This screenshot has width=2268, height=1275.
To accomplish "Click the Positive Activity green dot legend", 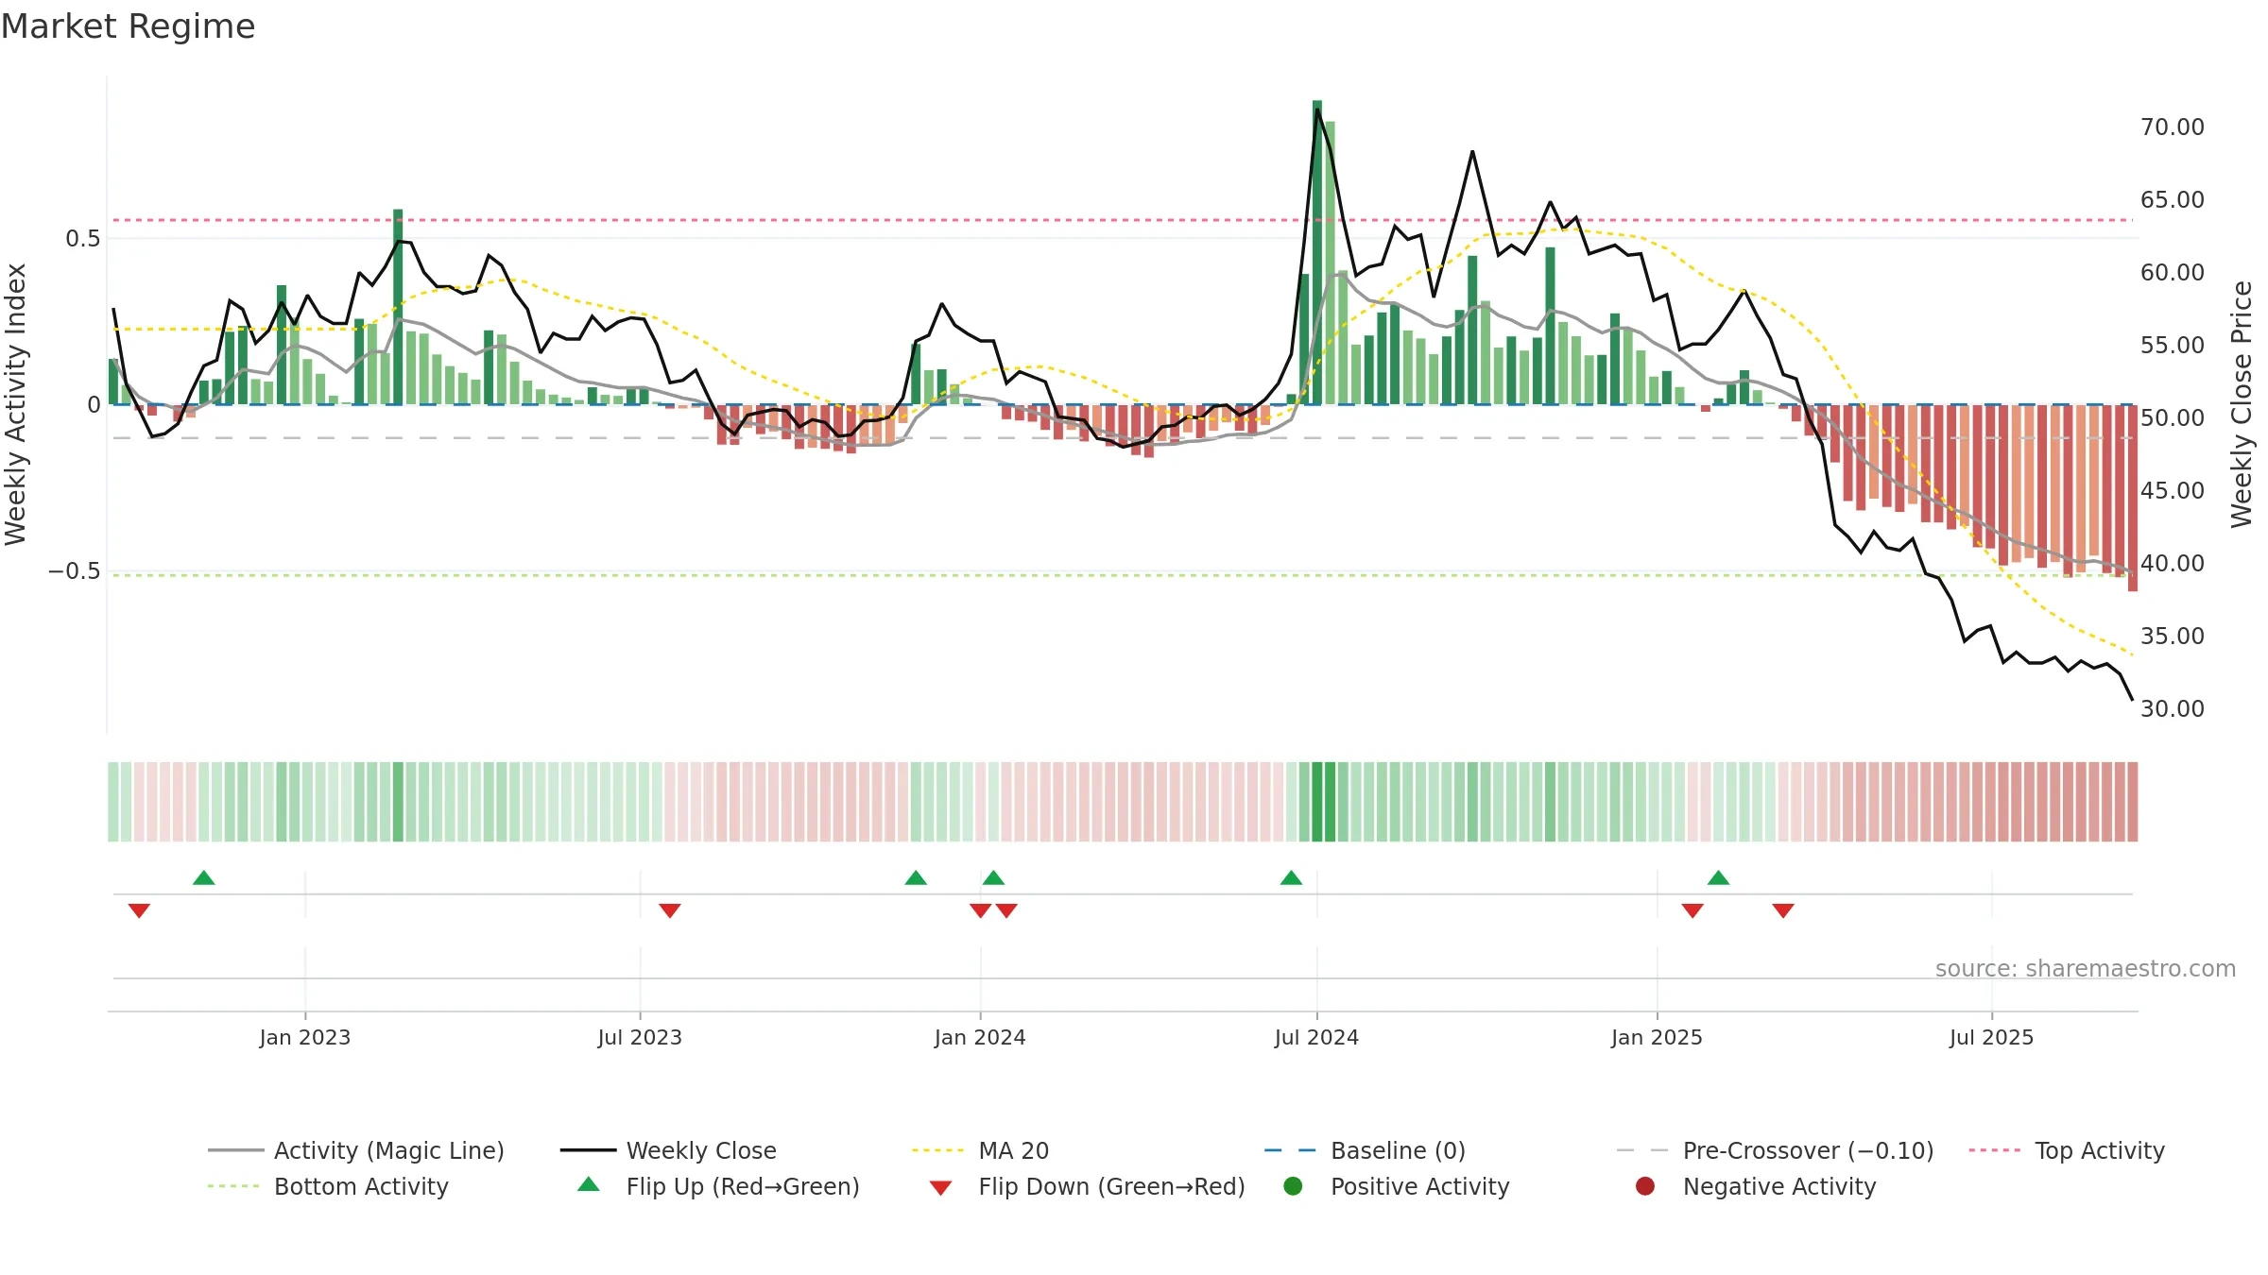I will 1294,1186.
